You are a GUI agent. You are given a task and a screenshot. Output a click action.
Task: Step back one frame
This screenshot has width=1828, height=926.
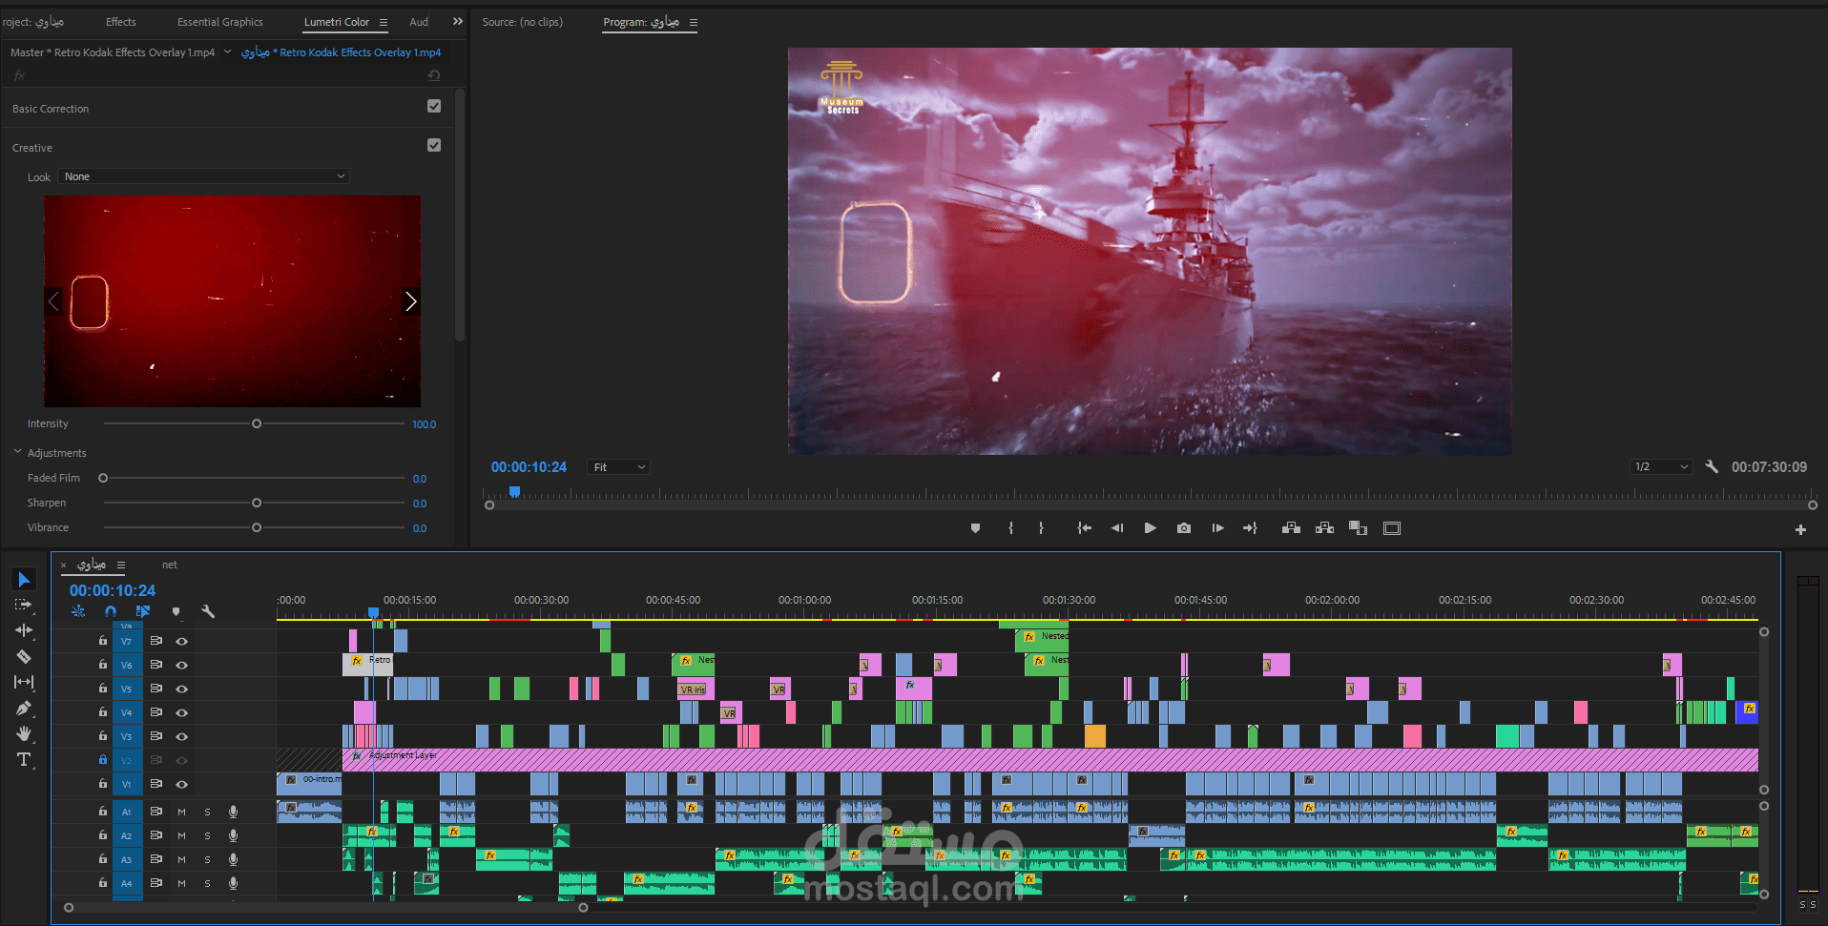(x=1117, y=528)
